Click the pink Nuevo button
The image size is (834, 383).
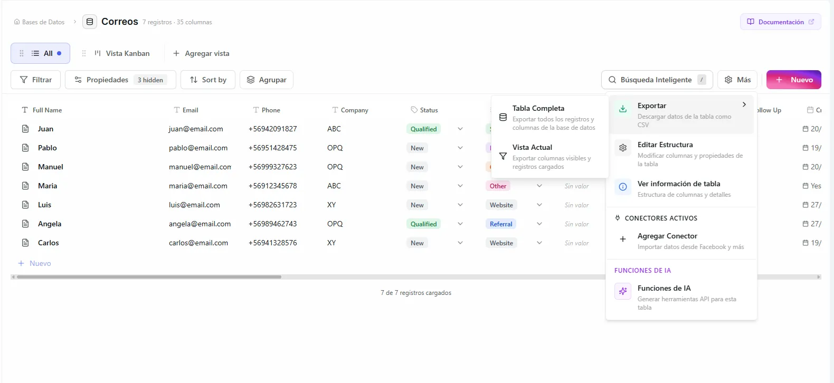click(794, 80)
